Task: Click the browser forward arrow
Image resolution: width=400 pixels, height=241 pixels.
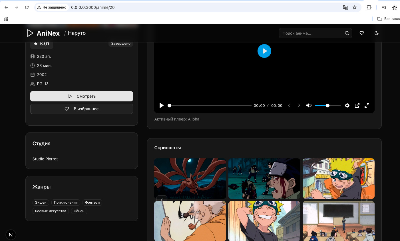Action: (17, 7)
